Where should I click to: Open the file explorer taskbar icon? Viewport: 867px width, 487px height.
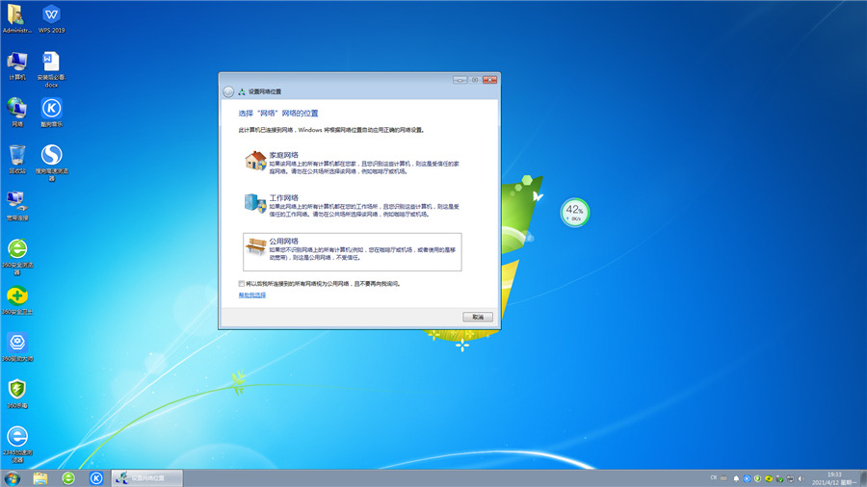coord(40,477)
